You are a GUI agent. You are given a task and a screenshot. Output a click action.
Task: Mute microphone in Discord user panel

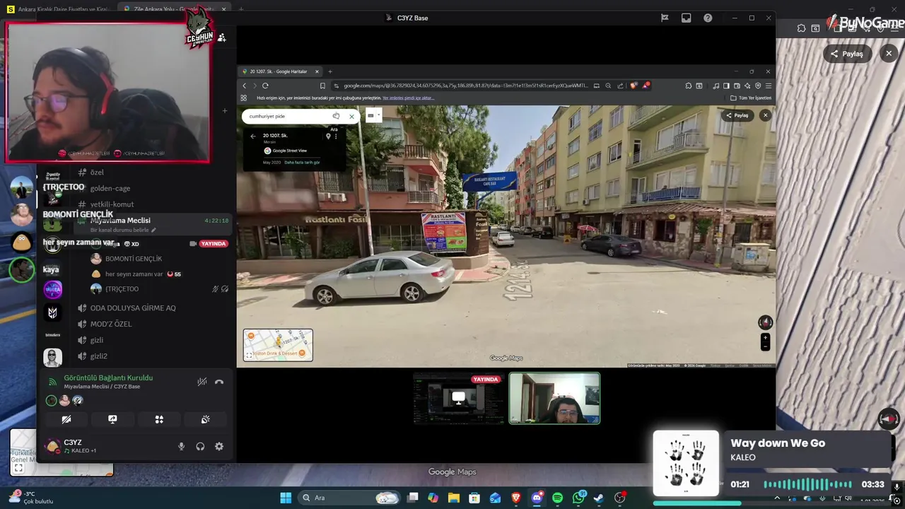(x=181, y=446)
